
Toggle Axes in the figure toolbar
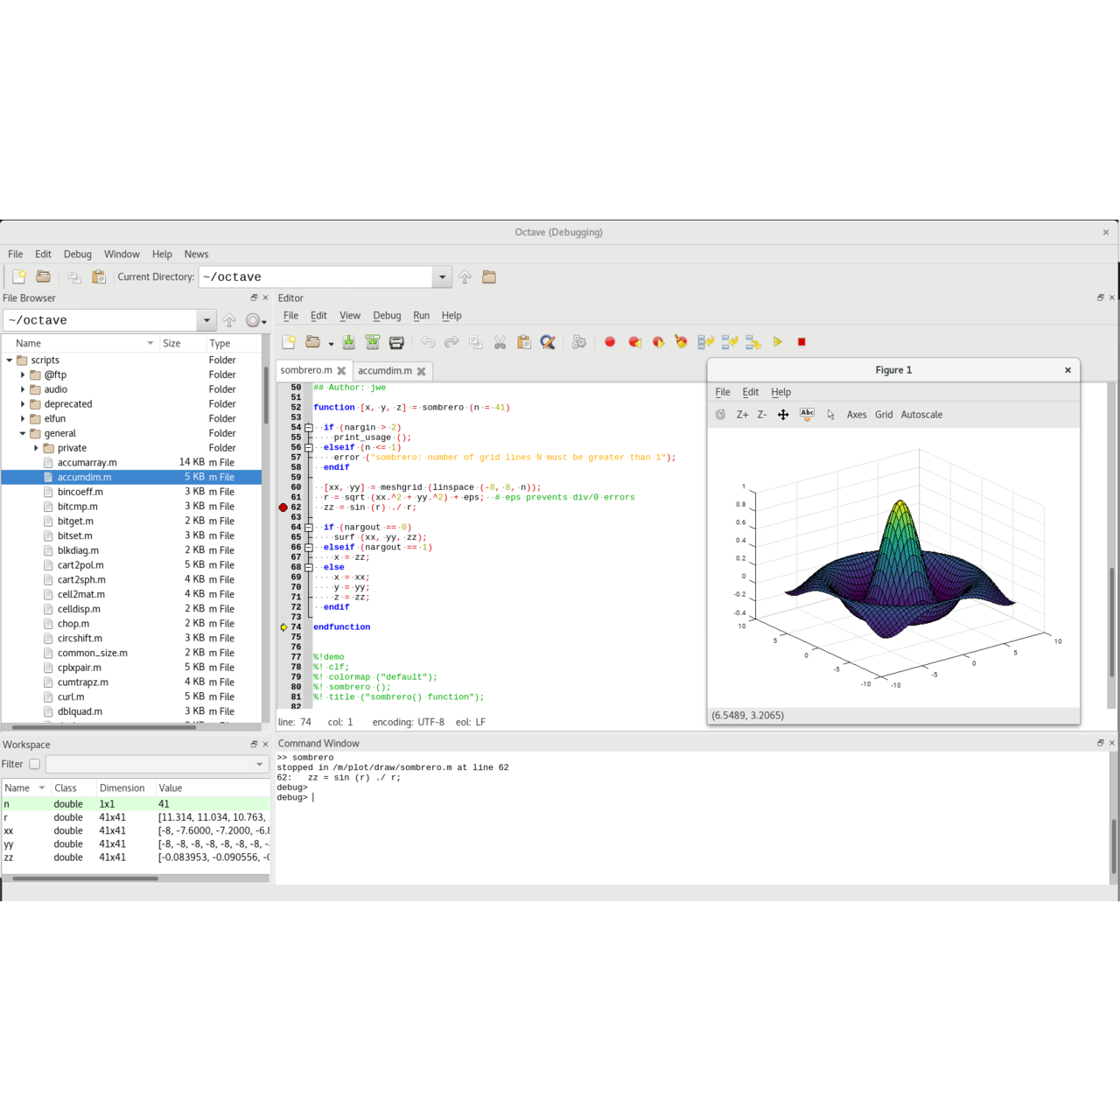click(x=857, y=415)
